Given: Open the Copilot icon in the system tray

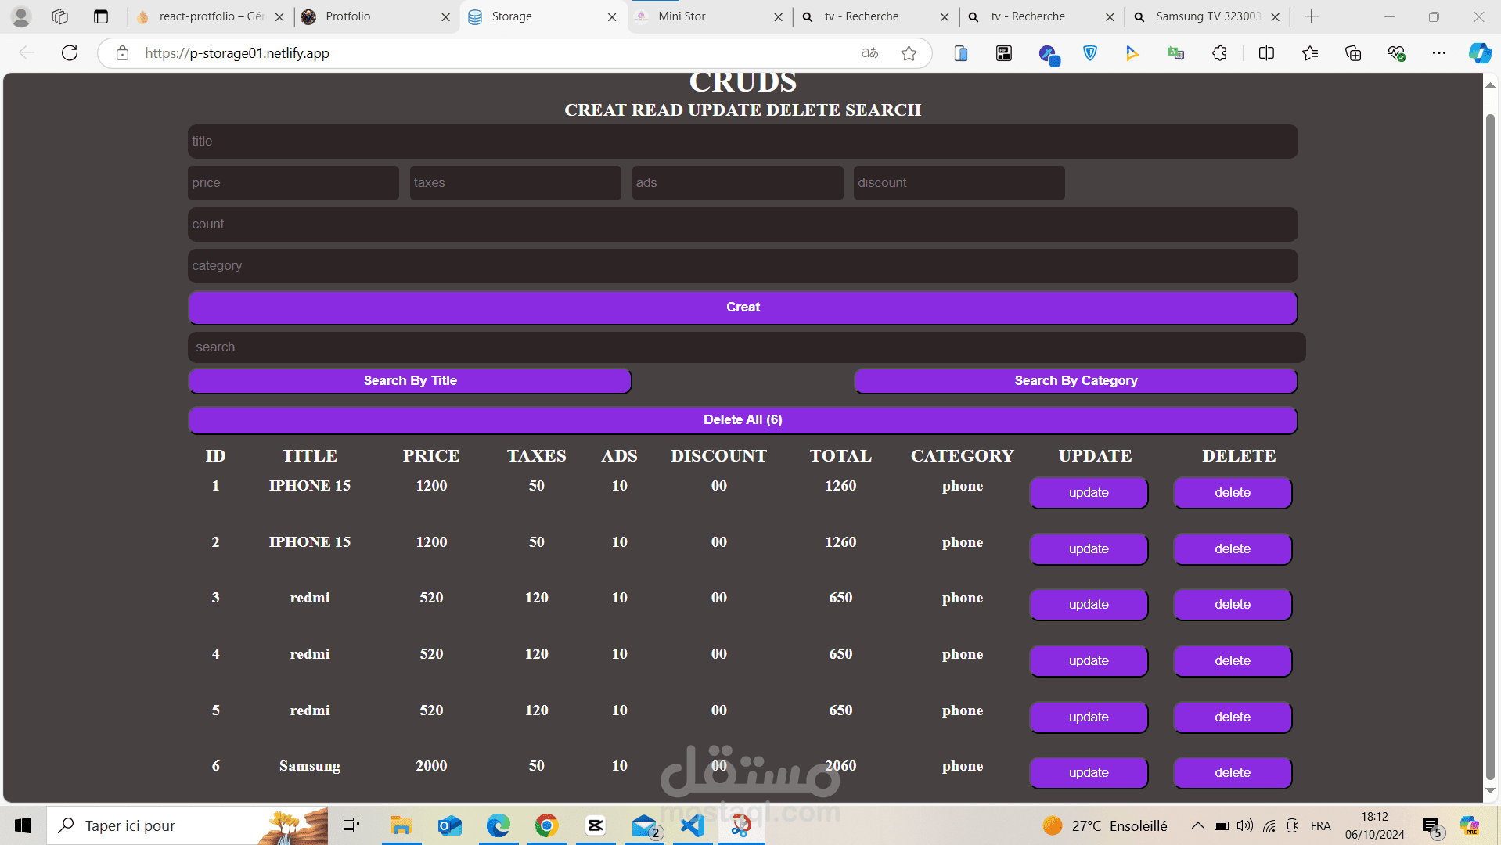Looking at the screenshot, I should (1469, 825).
